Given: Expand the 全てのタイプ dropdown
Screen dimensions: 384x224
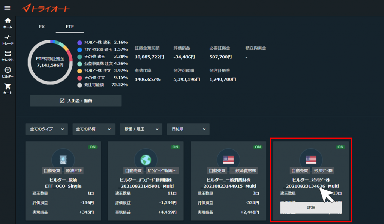Looking at the screenshot, I should pos(46,129).
